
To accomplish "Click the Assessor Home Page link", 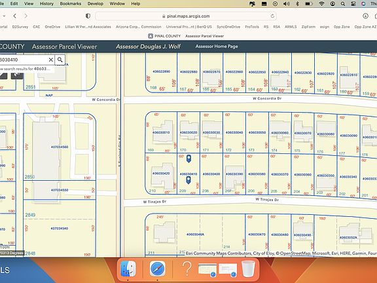I will [217, 47].
